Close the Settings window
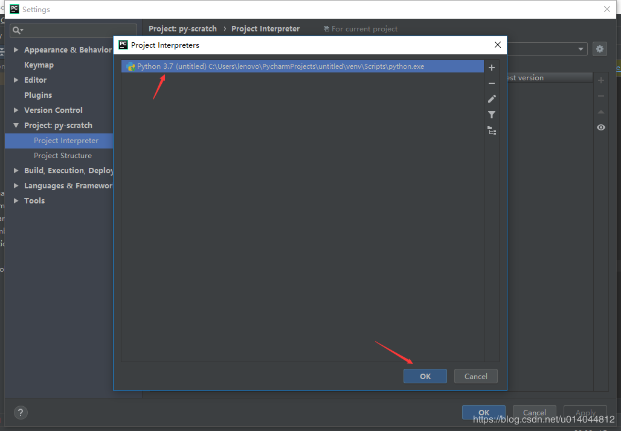Screen dimensions: 621x431 (x=607, y=9)
